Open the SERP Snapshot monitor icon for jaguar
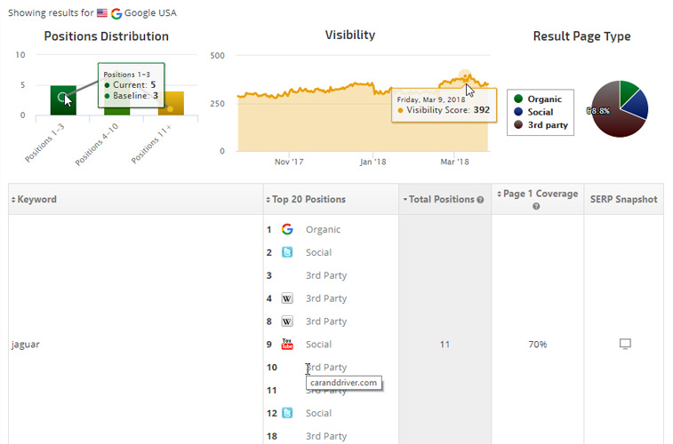Image resolution: width=673 pixels, height=444 pixels. (624, 344)
